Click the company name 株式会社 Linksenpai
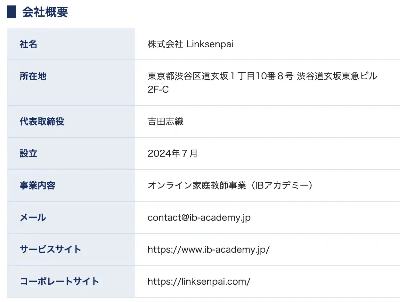406x302 pixels. (x=190, y=44)
